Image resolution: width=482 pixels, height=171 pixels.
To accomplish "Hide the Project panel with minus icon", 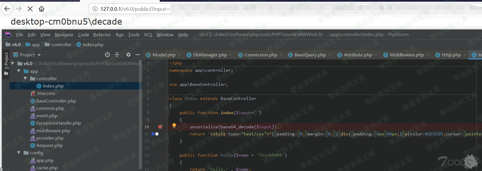I will (x=138, y=55).
